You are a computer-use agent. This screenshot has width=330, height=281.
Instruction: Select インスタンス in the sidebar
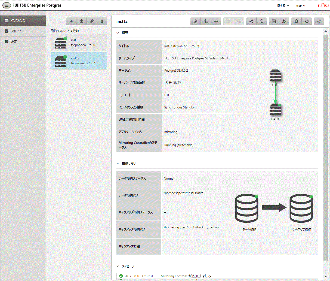pyautogui.click(x=23, y=21)
